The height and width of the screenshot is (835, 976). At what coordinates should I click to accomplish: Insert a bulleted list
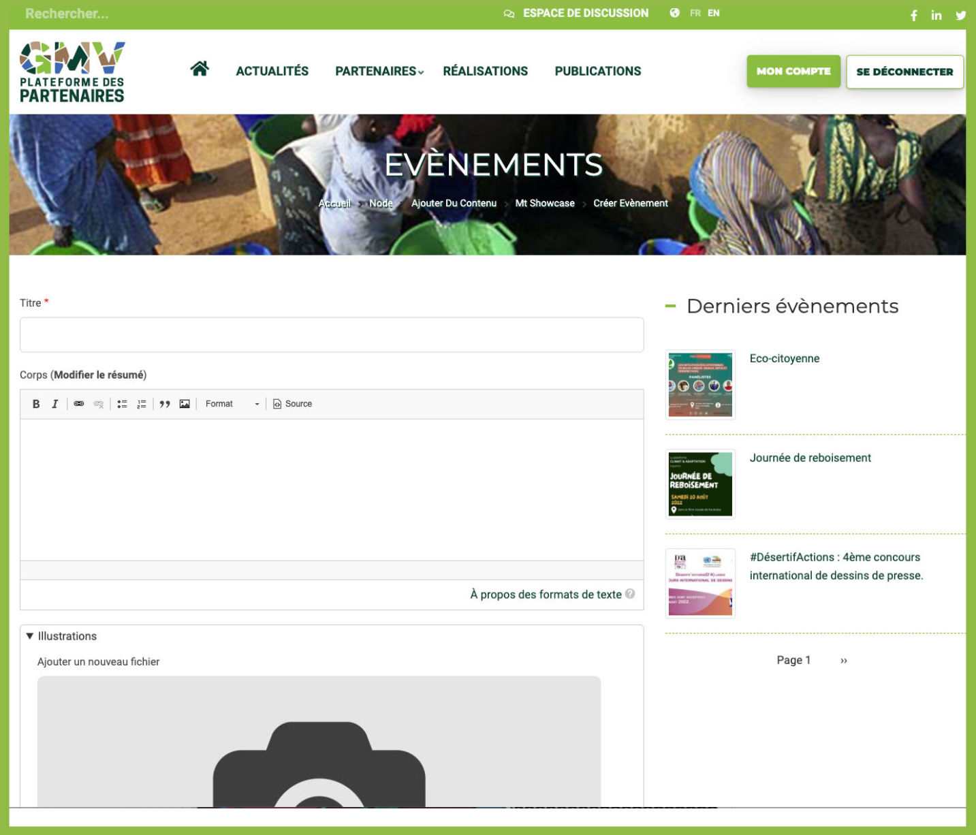pos(122,404)
